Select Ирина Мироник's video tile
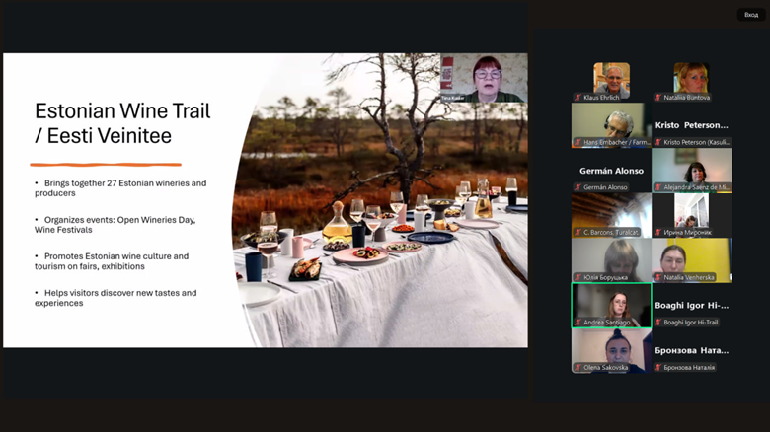The image size is (770, 432). click(691, 215)
